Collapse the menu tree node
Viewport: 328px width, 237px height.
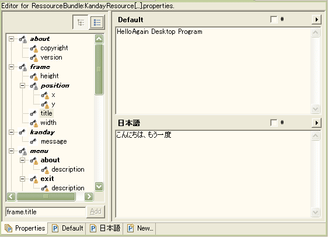[x=12, y=151]
